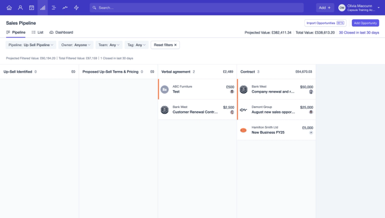Click the Add Opportunity button
The height and width of the screenshot is (218, 385).
365,23
